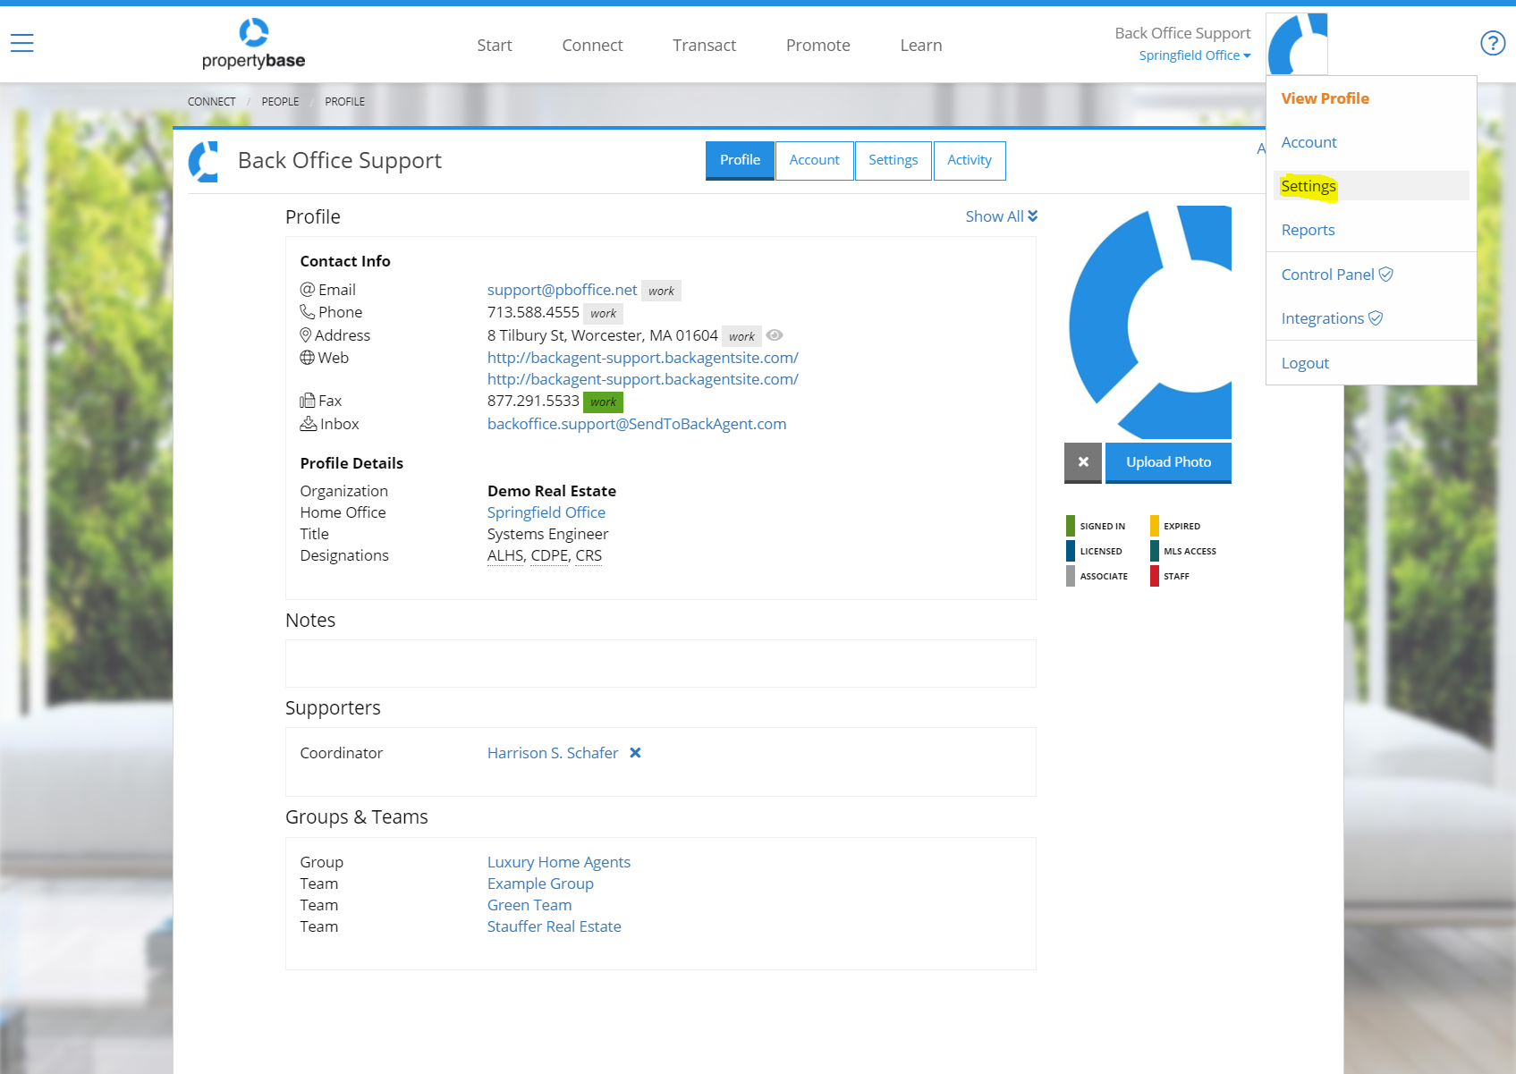Click the email @ icon in Contact Info
The width and height of the screenshot is (1516, 1074).
click(x=306, y=289)
